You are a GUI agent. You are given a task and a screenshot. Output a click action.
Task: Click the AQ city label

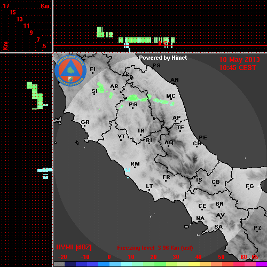[169, 143]
